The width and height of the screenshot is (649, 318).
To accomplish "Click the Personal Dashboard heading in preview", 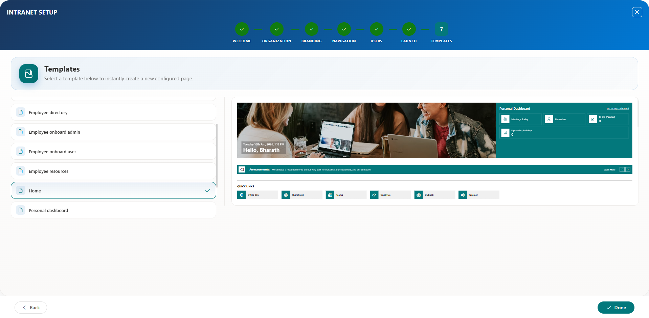I will pyautogui.click(x=515, y=109).
